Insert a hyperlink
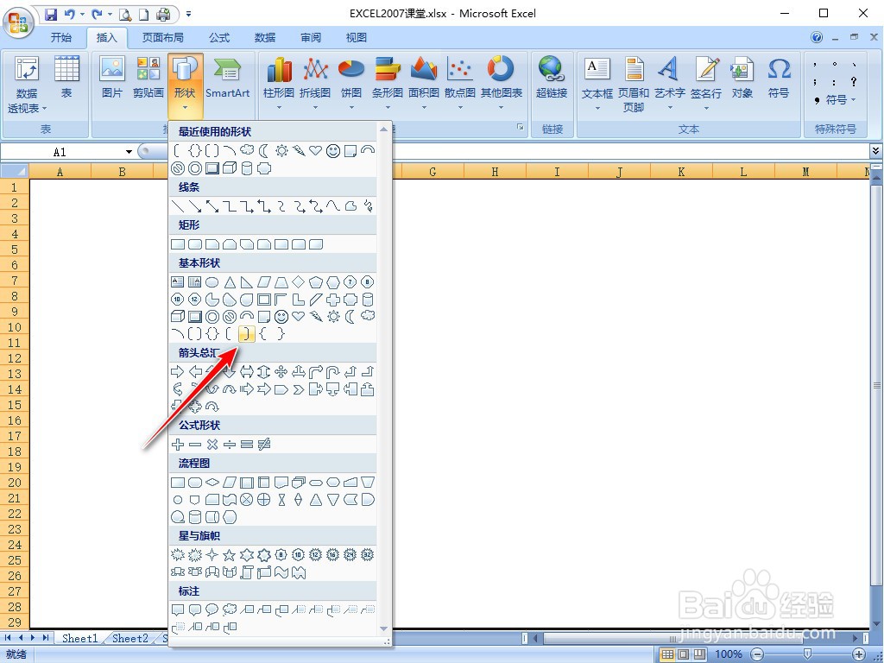The image size is (884, 663). click(x=552, y=78)
